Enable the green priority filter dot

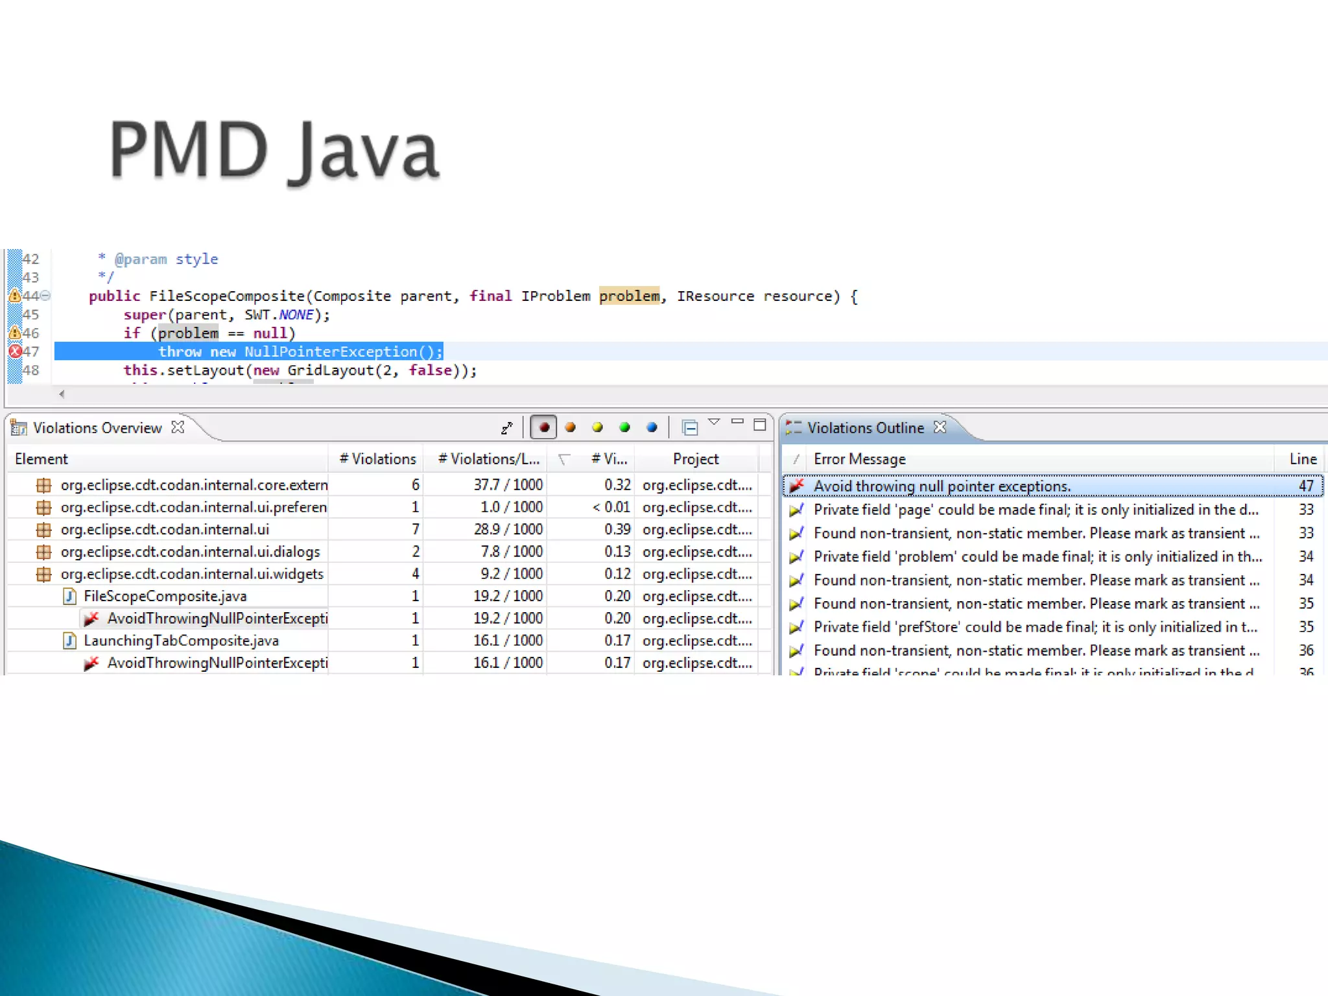tap(624, 427)
